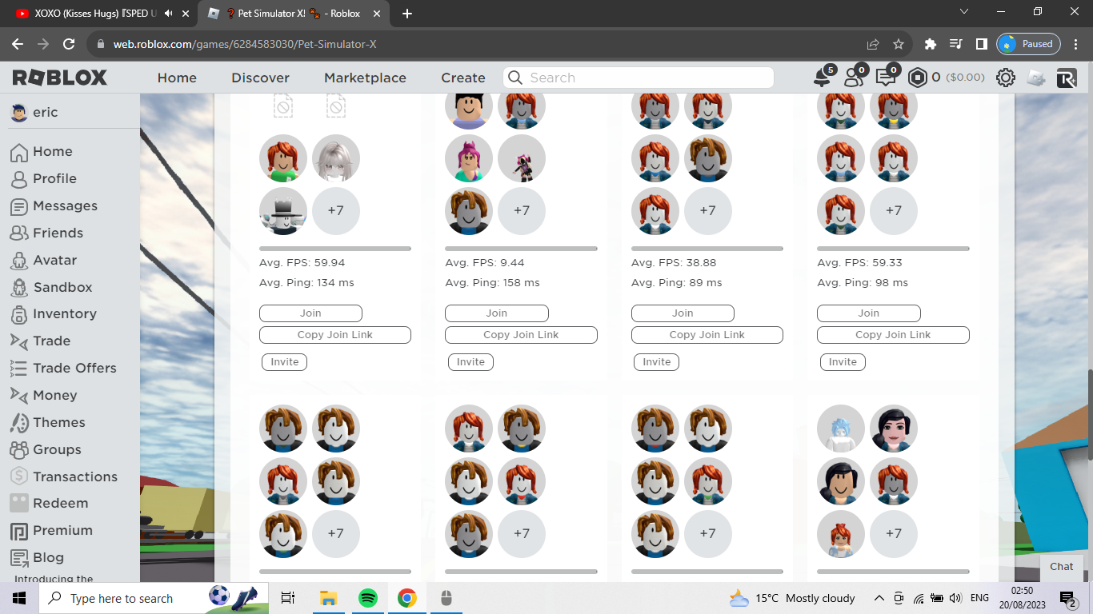
Task: Go to Discover in top navigation
Action: coord(260,78)
